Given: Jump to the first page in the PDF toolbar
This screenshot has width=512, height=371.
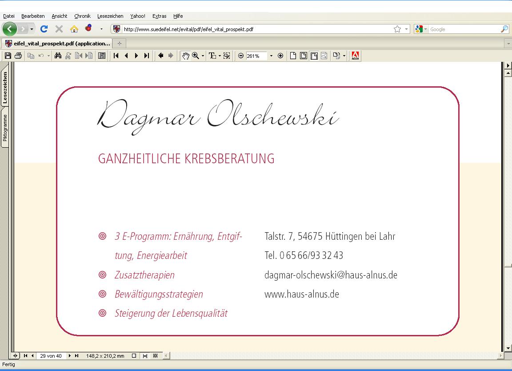Looking at the screenshot, I should 116,56.
